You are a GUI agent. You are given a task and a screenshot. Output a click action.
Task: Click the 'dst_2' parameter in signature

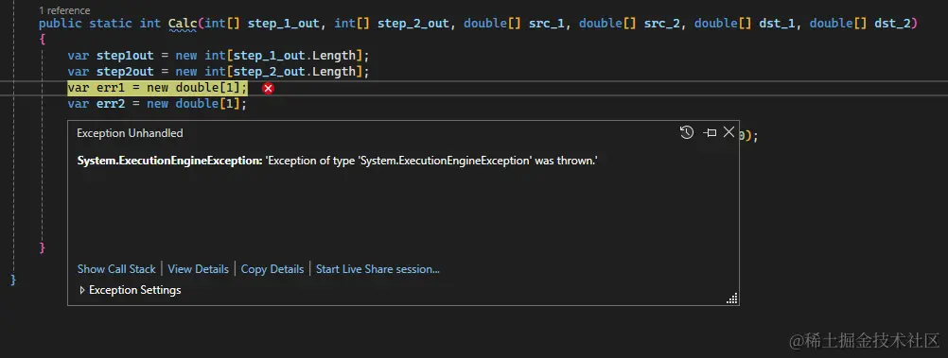tap(892, 24)
